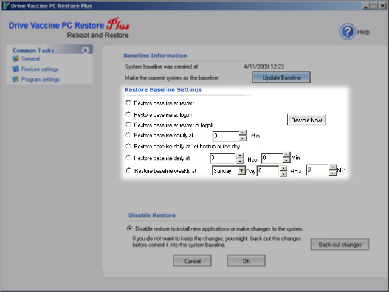Screen dimensions: 389x292
Task: Close the Drive Vaccine window
Action: [x=383, y=5]
